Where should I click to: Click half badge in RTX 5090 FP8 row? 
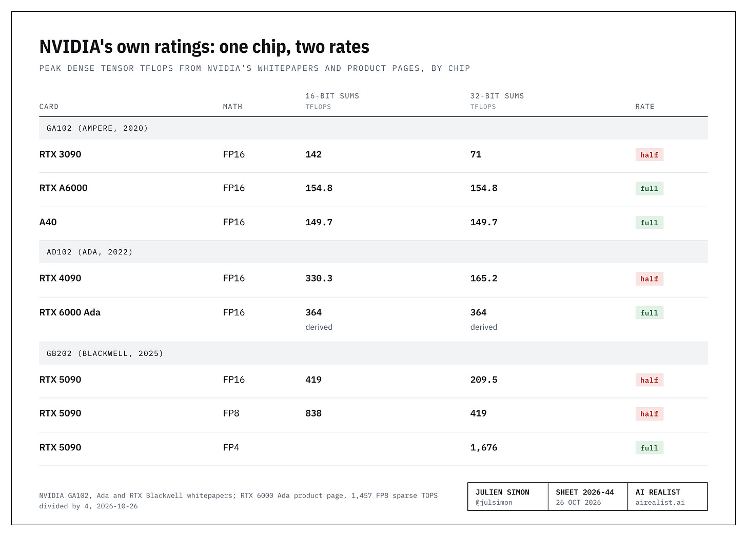coord(649,414)
